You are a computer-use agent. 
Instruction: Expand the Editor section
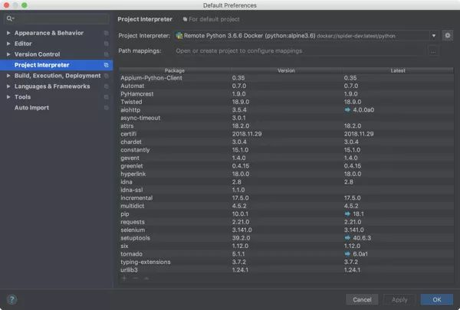(x=8, y=44)
